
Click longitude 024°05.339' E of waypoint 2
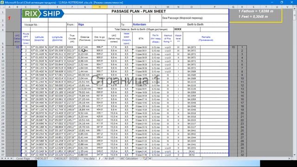[x=57, y=51]
